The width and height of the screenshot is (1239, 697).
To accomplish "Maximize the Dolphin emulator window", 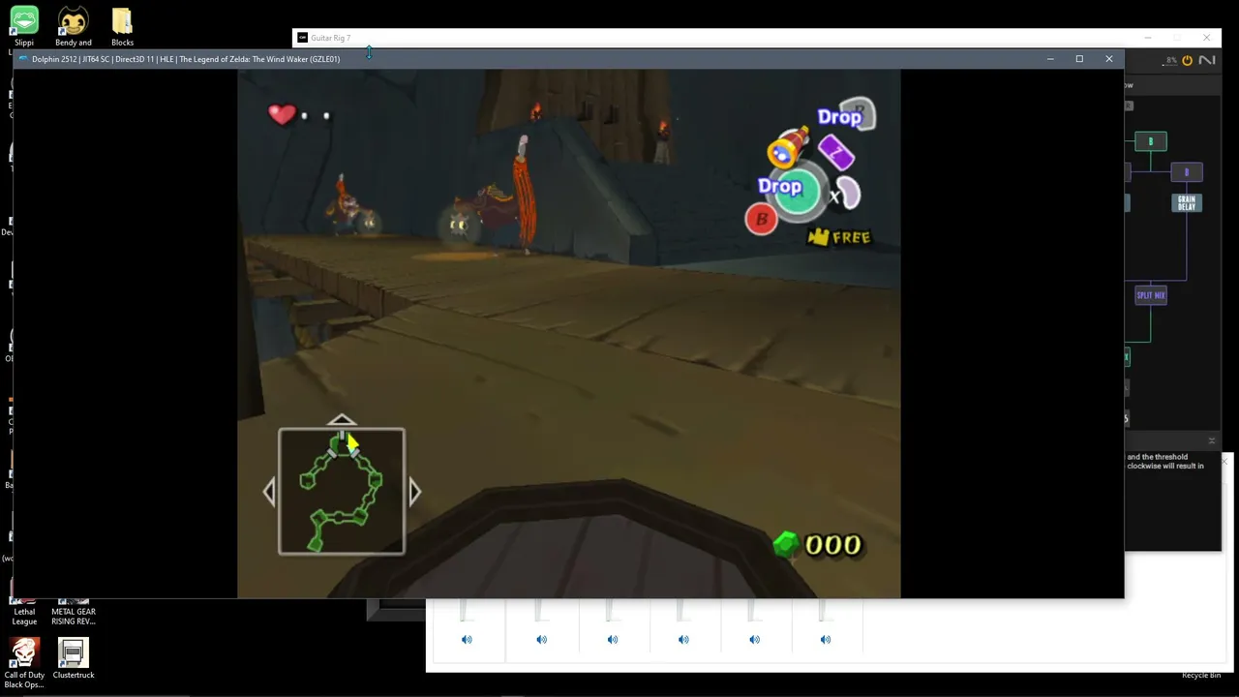I will 1079,59.
